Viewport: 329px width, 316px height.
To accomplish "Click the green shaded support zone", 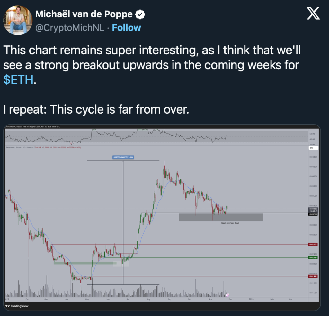I will (85, 263).
